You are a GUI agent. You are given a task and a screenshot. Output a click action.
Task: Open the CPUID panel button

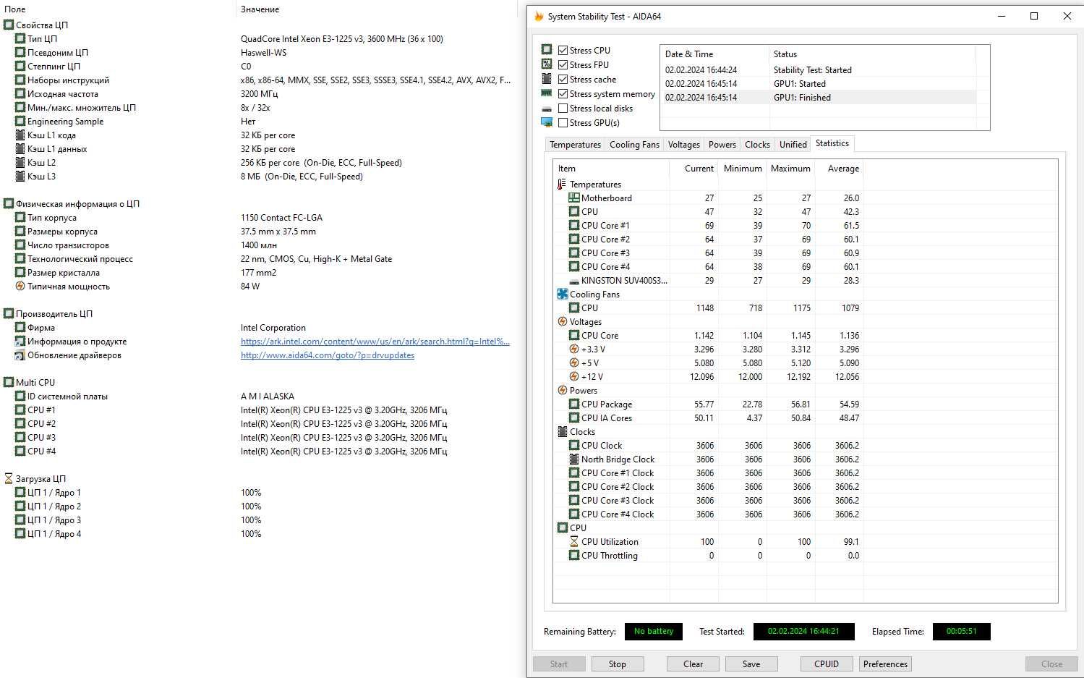coord(827,664)
